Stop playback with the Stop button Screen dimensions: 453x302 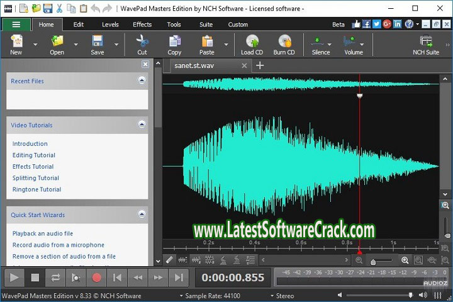coord(35,277)
